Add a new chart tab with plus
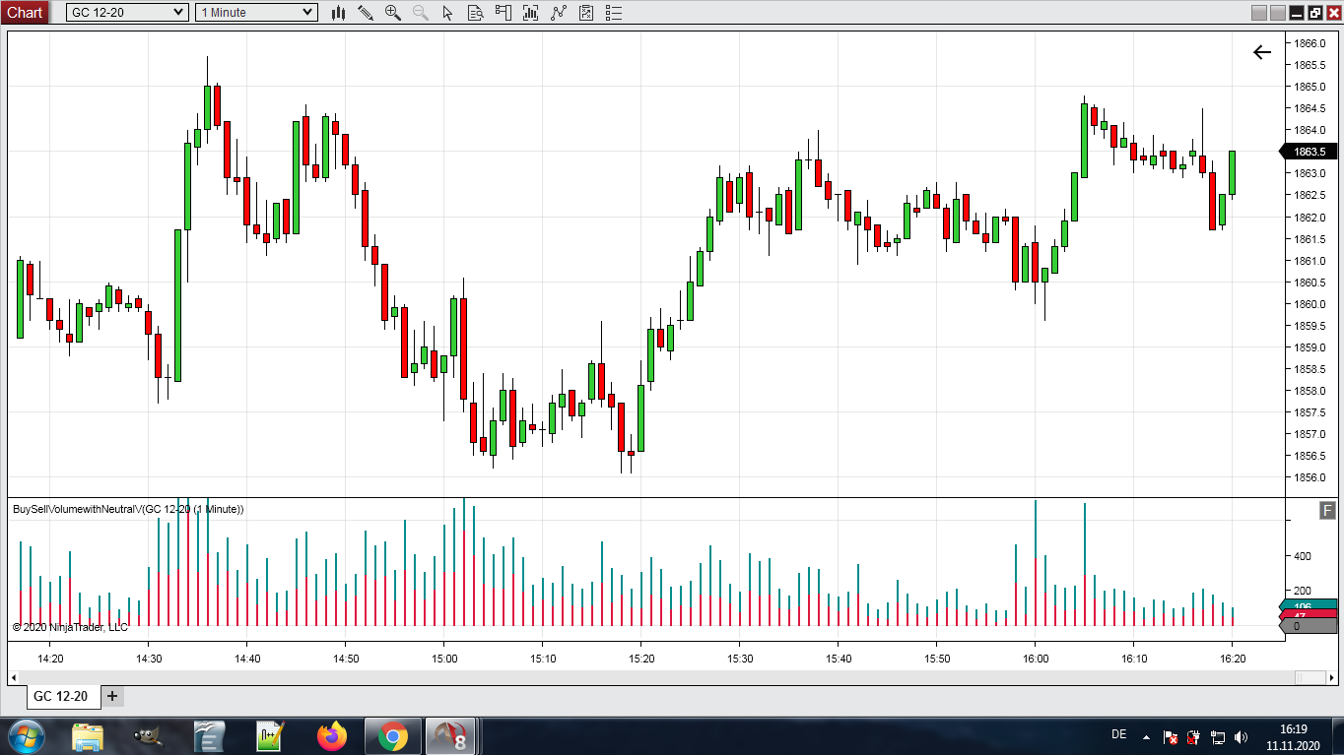The height and width of the screenshot is (755, 1344). coord(112,696)
